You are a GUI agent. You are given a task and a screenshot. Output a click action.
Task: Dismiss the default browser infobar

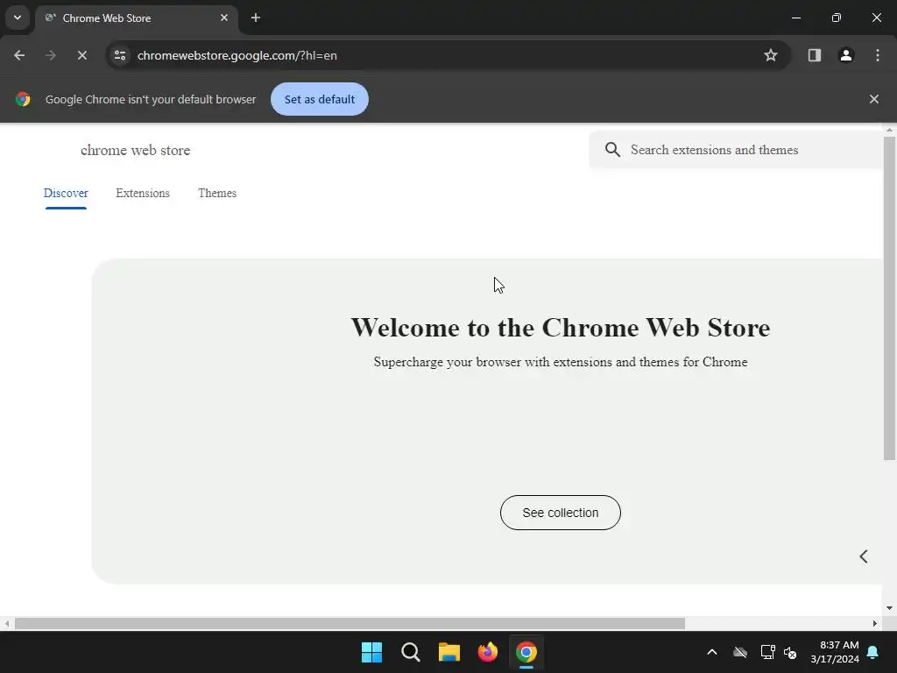(874, 99)
